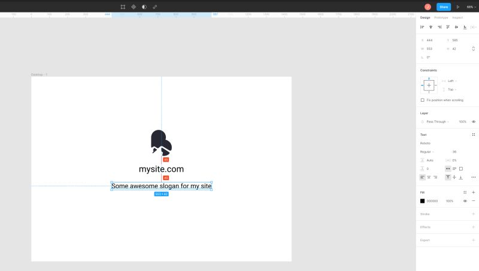Switch to the Prototype tab
Image resolution: width=479 pixels, height=271 pixels.
pyautogui.click(x=441, y=18)
